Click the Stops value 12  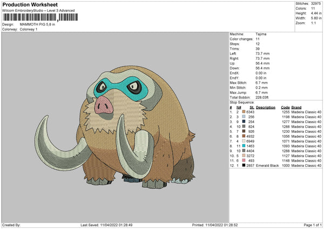pos(258,44)
